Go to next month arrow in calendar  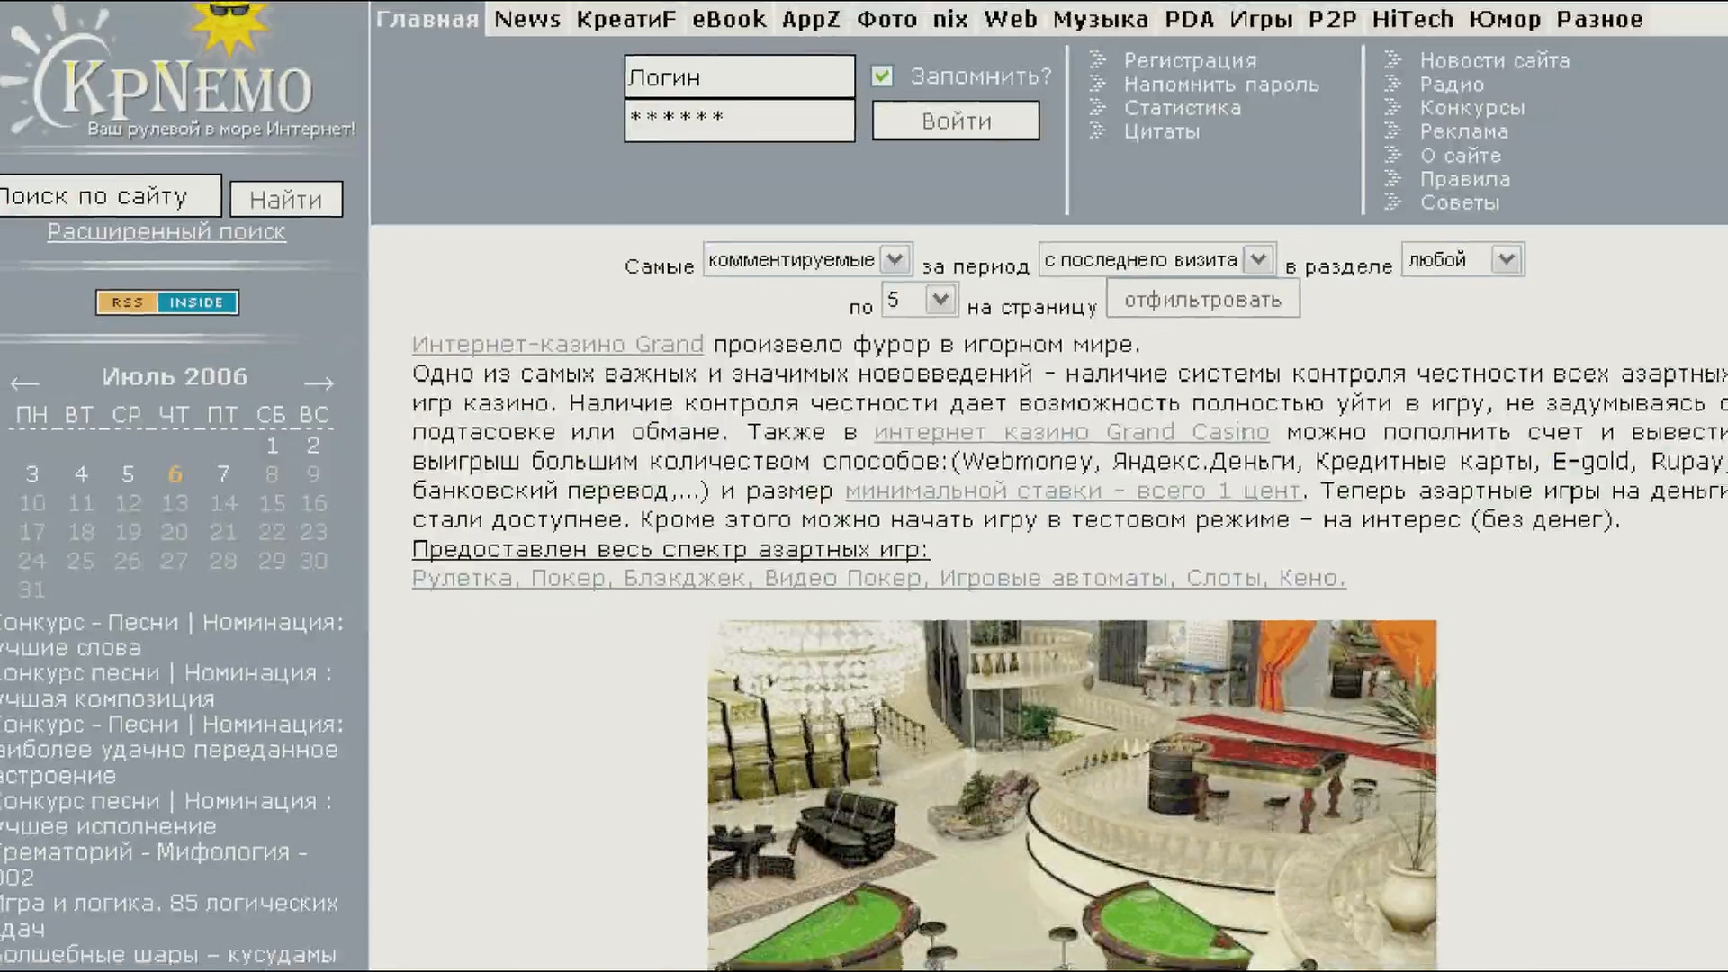[x=319, y=382]
